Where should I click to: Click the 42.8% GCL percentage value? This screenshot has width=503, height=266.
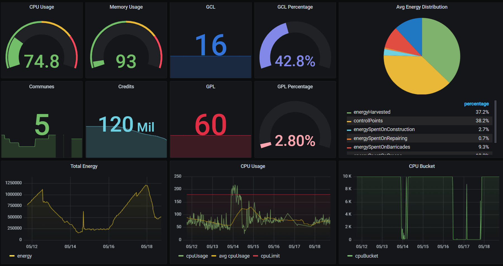pos(295,61)
